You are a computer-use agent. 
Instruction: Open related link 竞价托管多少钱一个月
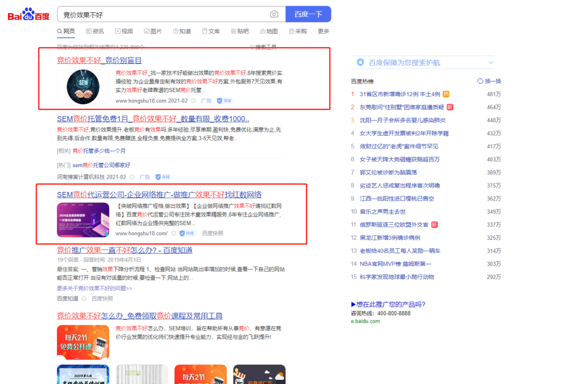tap(99, 151)
